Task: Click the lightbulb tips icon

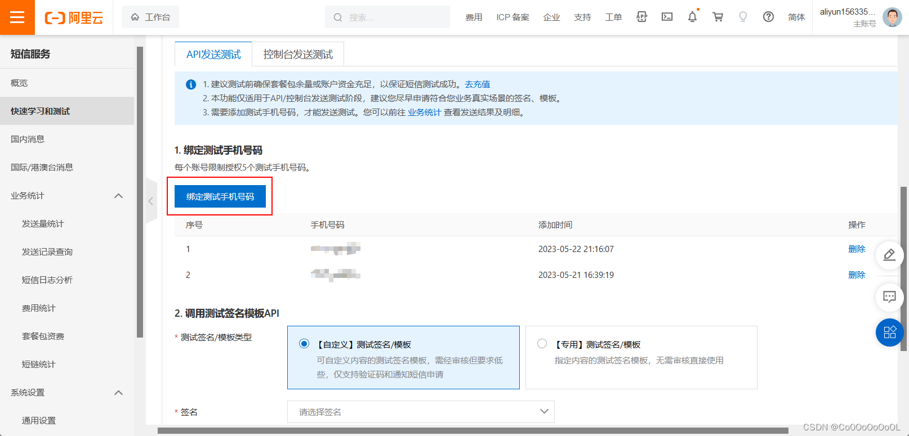Action: click(x=743, y=17)
